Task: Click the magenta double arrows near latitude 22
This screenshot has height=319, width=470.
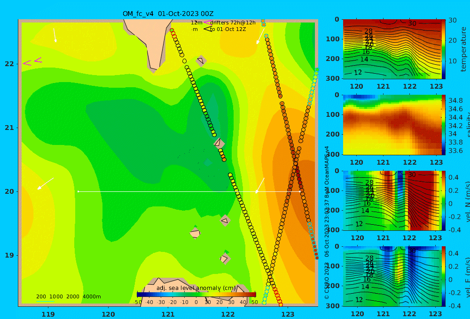Action: (x=32, y=61)
